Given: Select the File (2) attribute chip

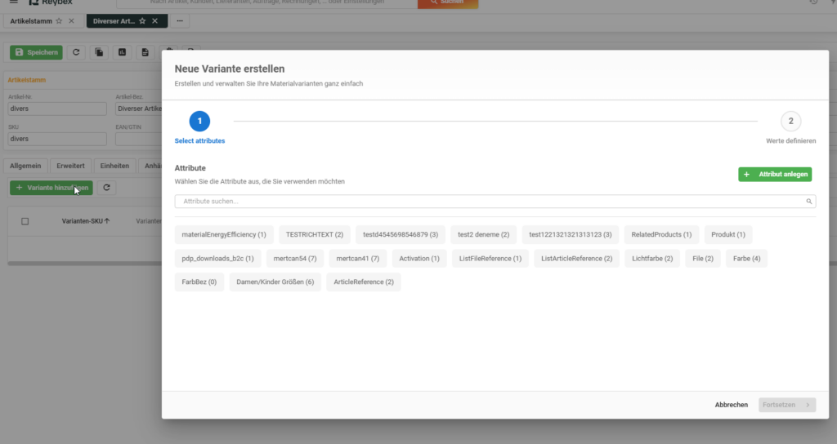Looking at the screenshot, I should tap(702, 259).
